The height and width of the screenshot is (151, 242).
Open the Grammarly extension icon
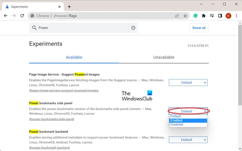coord(195,16)
